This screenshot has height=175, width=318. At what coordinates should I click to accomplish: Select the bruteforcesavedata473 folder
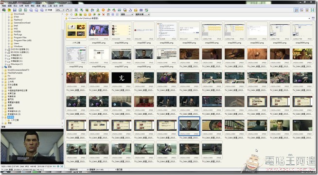point(18,70)
